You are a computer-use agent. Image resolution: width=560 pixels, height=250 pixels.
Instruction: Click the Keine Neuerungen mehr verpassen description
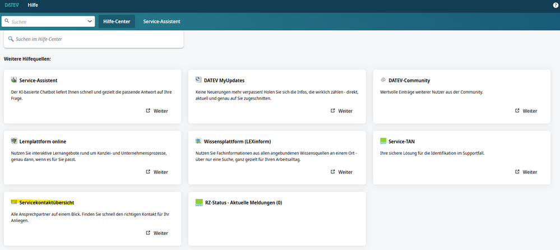coord(277,95)
